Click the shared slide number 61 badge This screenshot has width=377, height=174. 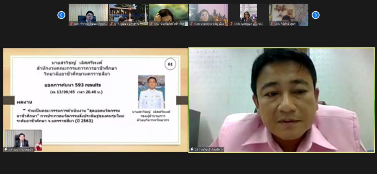[x=170, y=64]
